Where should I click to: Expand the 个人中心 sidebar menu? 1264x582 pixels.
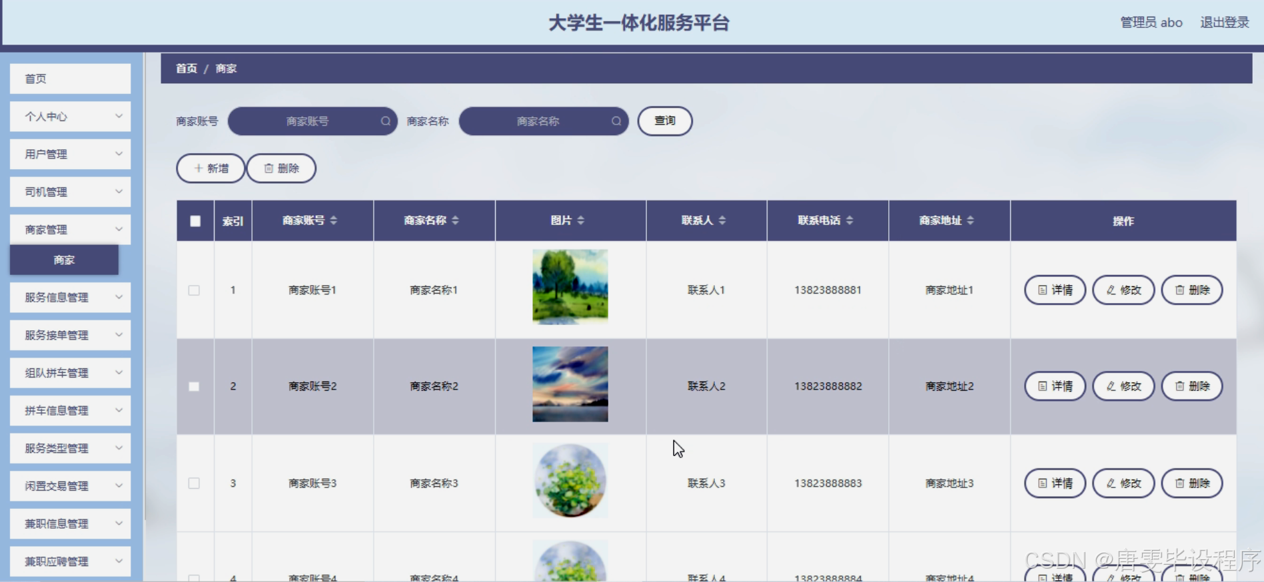70,117
